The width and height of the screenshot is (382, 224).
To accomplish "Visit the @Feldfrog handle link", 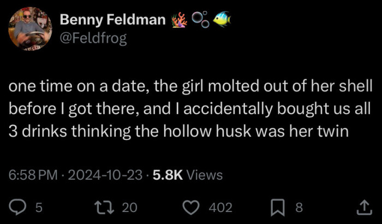I will [93, 39].
